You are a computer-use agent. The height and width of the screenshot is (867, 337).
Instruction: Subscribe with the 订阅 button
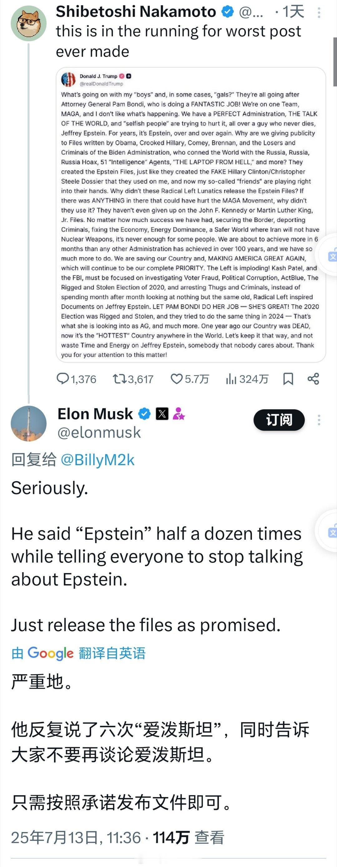279,420
